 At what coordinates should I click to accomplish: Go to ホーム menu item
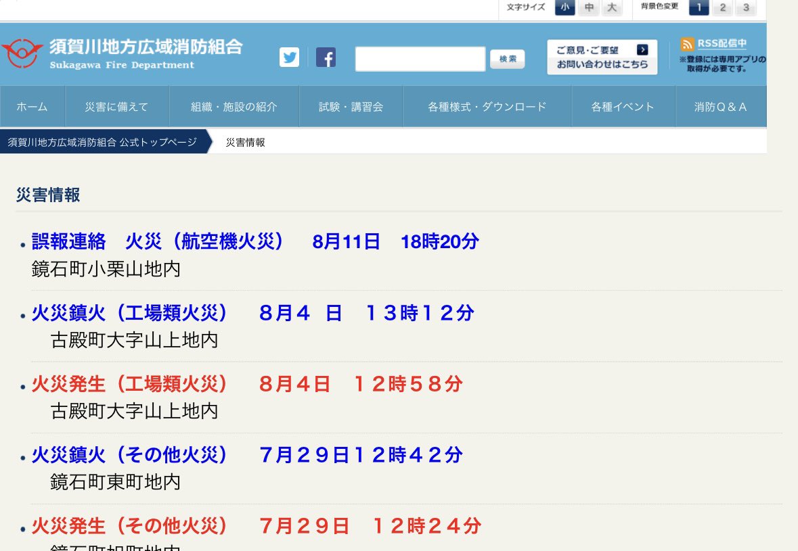point(32,106)
